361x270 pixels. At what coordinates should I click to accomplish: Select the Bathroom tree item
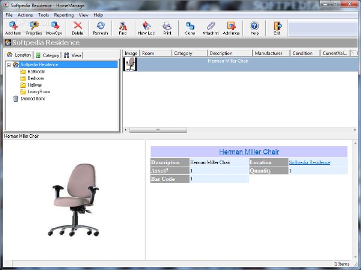point(36,72)
